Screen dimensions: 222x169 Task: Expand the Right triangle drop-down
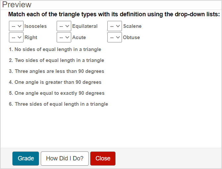pyautogui.click(x=16, y=37)
